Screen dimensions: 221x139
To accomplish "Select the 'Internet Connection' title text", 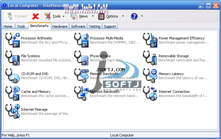I will pos(174,92).
